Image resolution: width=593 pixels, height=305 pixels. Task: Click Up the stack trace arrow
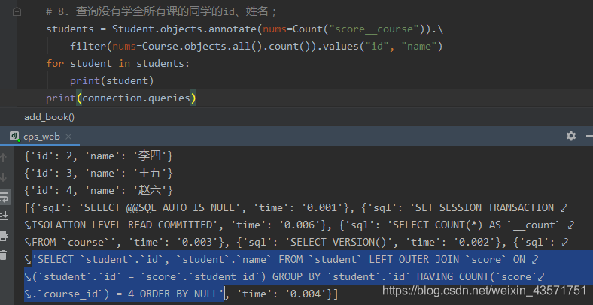(x=4, y=158)
